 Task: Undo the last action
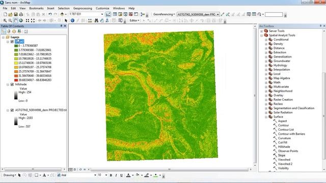click(50, 14)
